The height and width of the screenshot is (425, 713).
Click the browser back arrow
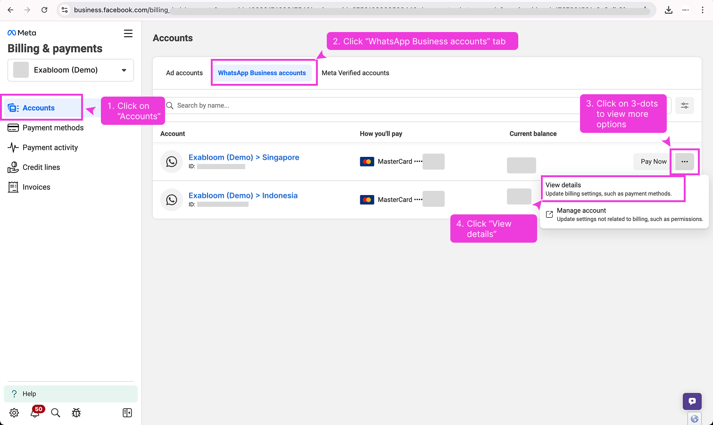tap(10, 10)
